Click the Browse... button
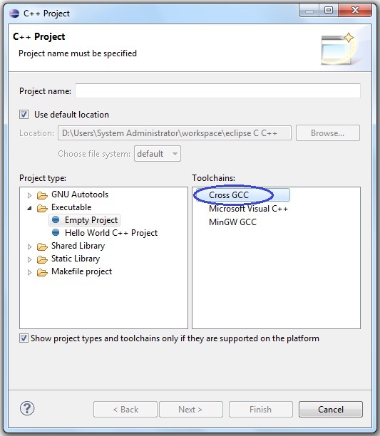 pyautogui.click(x=328, y=133)
